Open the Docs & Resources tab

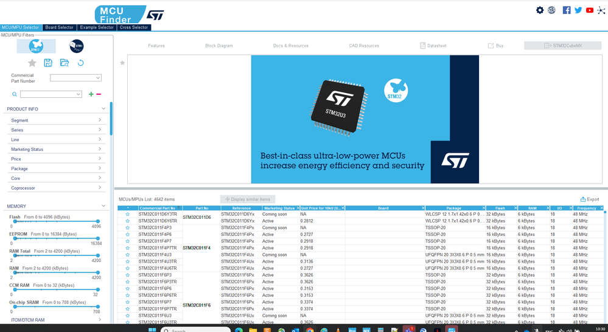(x=291, y=46)
